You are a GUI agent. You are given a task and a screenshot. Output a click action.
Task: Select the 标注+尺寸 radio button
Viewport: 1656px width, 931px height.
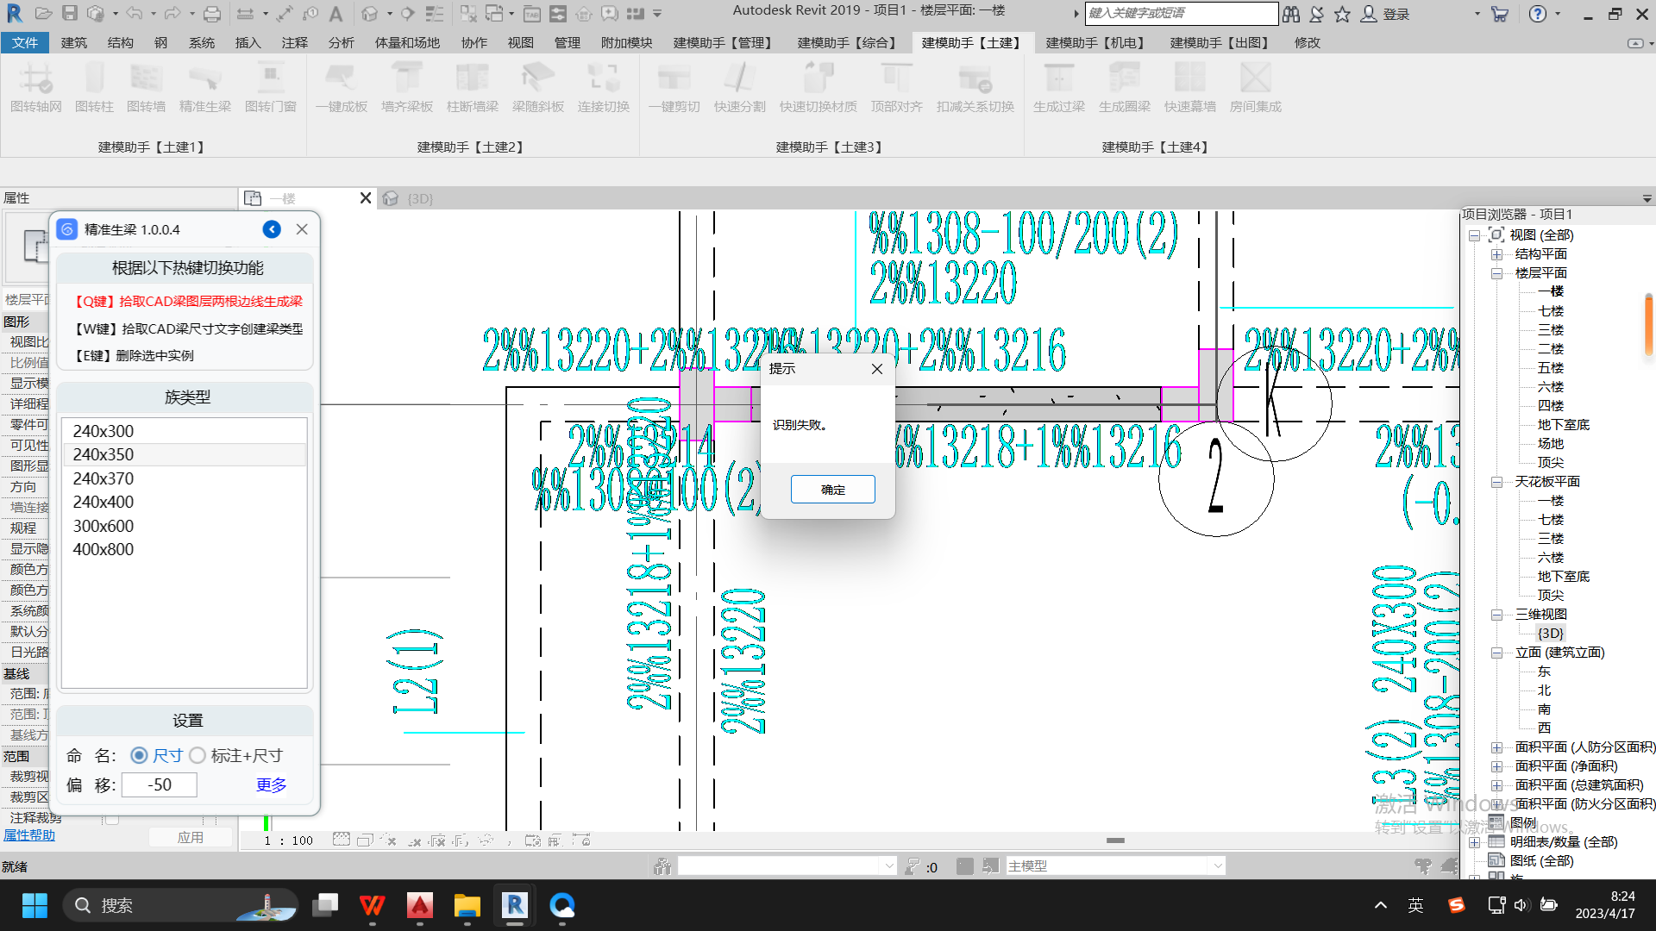(x=198, y=756)
